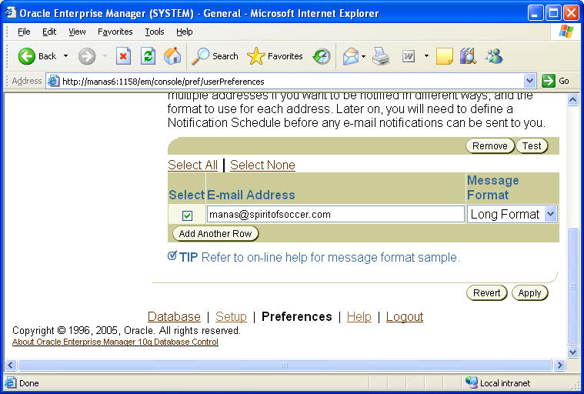
Task: Open the History clock icon
Action: pyautogui.click(x=322, y=56)
